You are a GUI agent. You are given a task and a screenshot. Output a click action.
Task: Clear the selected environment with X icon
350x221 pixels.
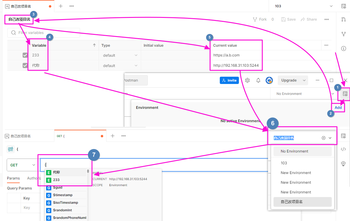tap(323, 138)
